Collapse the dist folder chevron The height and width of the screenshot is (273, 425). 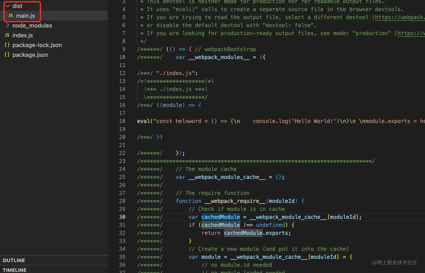(8, 6)
